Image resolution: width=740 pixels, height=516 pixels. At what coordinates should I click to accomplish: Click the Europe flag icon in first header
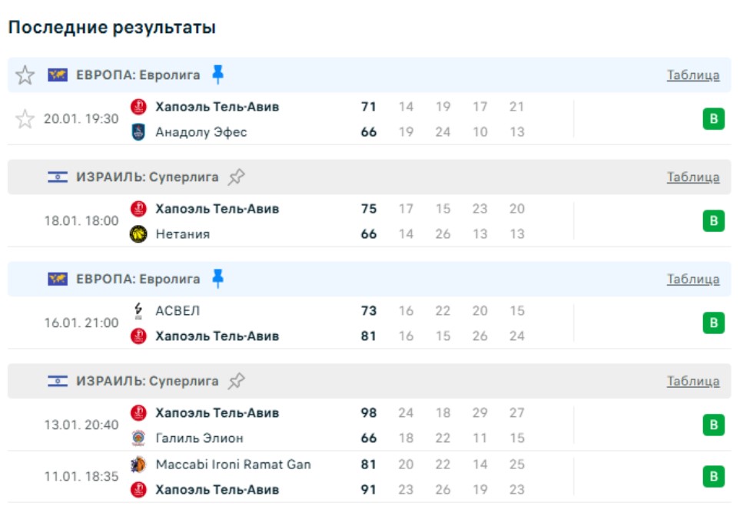(x=58, y=75)
